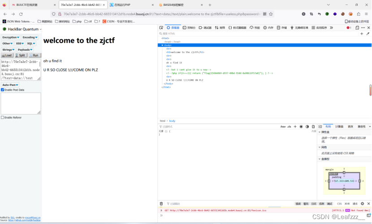Click the body breadcrumb item
This screenshot has width=372, height=224.
click(172, 121)
